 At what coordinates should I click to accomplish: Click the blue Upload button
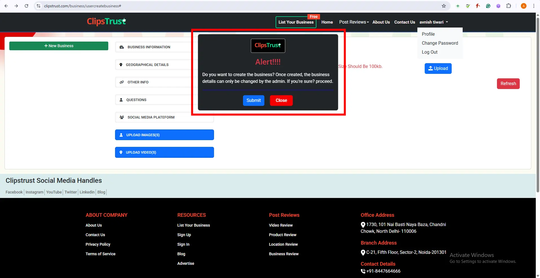point(438,69)
